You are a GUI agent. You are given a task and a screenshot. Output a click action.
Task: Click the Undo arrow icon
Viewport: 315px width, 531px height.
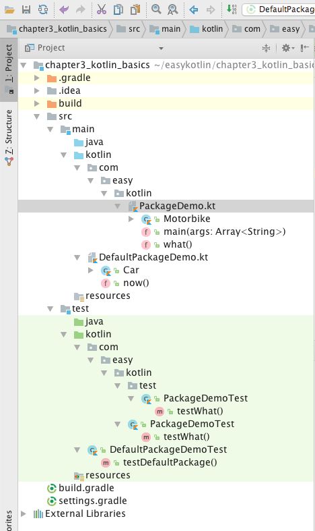[x=63, y=9]
